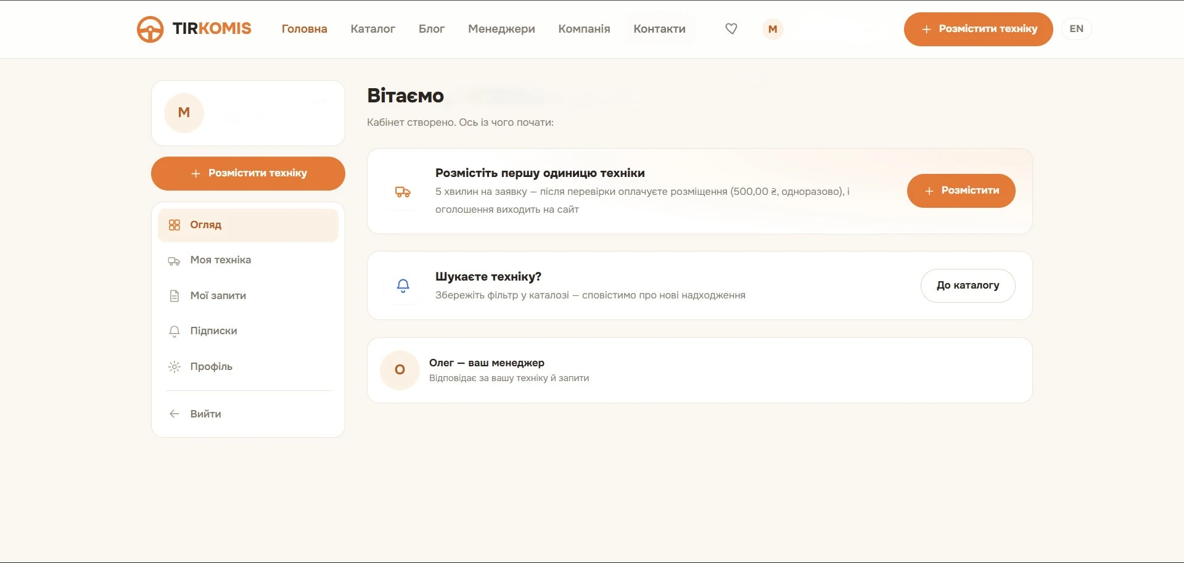Open the Каталог navigation item
Image resolution: width=1184 pixels, height=563 pixels.
coord(373,29)
